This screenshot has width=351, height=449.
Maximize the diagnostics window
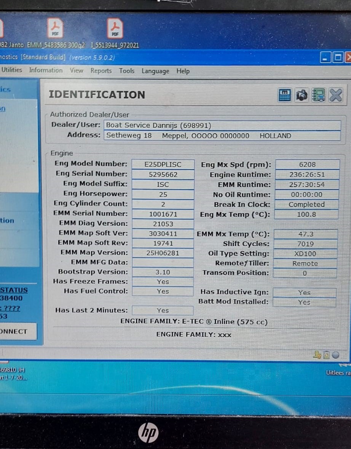[x=338, y=58]
